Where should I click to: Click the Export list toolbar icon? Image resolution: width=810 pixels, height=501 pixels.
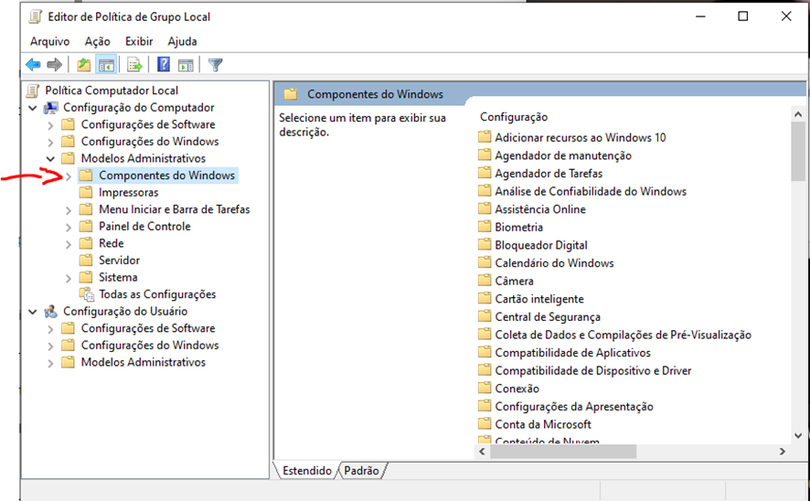(134, 65)
